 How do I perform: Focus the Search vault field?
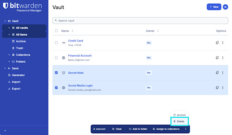click(140, 21)
